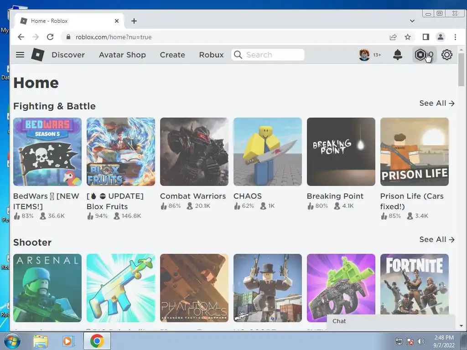Open the Blox Fruits thumbnail
This screenshot has width=467, height=350.
[x=120, y=152]
